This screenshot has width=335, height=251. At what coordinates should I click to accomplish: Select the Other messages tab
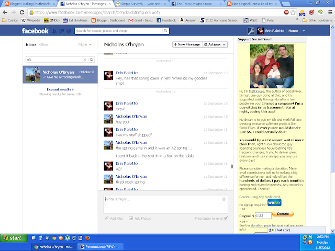[x=44, y=44]
